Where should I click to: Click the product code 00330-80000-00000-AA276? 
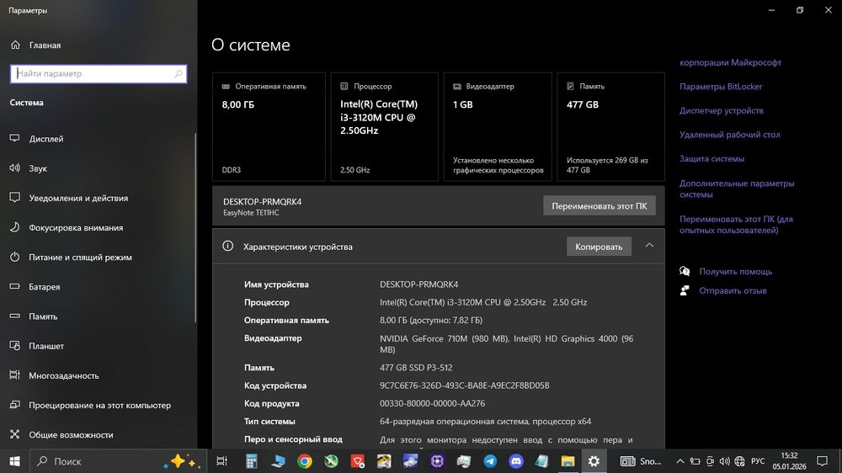click(432, 403)
